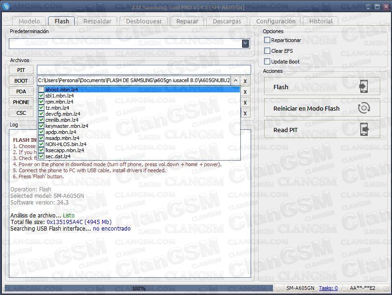Minimize the Z3X Samsung Tool window
The height and width of the screenshot is (295, 392).
[x=368, y=7]
